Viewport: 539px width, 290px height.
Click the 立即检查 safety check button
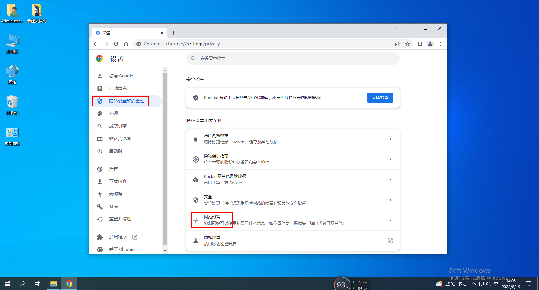pos(380,97)
